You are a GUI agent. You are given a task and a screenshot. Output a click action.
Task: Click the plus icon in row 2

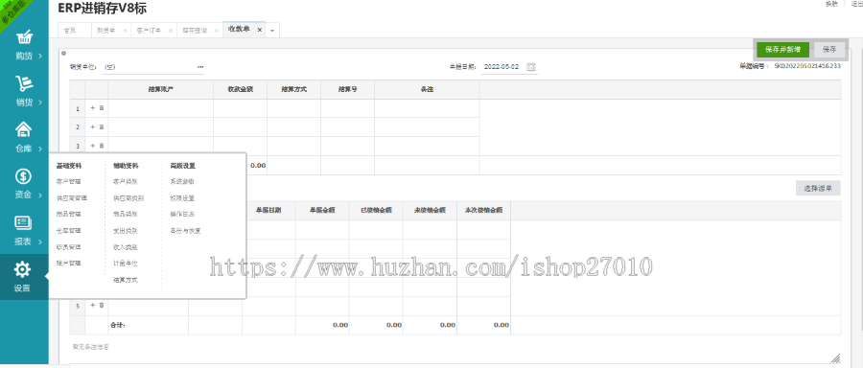[x=92, y=126]
